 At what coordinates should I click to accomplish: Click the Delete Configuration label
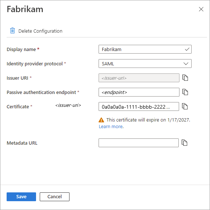[40, 31]
